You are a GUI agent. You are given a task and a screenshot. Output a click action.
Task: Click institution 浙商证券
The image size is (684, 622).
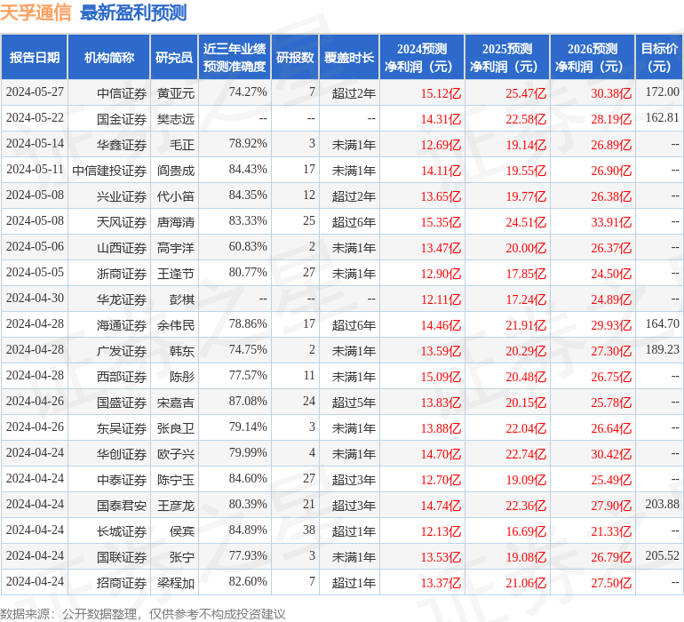[122, 274]
